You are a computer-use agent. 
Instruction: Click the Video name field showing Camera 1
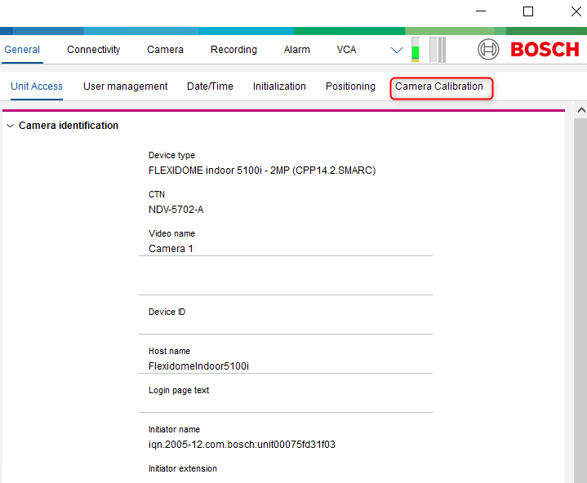coord(286,248)
